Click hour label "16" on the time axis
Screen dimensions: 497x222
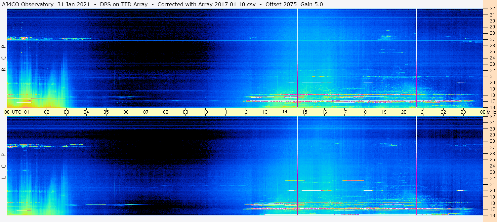pos(324,112)
